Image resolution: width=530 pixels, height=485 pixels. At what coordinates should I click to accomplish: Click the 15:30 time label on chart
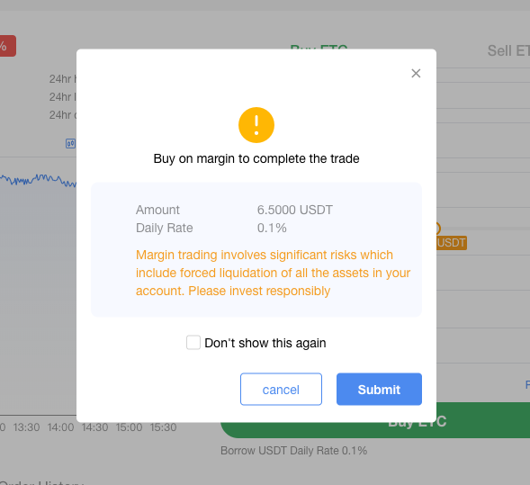[x=163, y=427]
